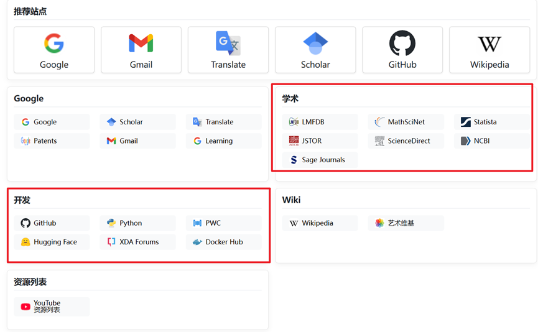Open the large Scholar tile at top
The width and height of the screenshot is (538, 332).
coord(315,50)
